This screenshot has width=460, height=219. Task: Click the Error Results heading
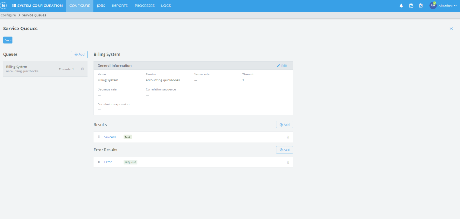105,150
